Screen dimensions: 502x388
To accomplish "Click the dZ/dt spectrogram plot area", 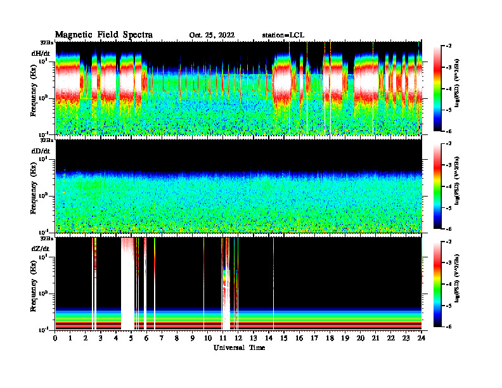I will [x=238, y=283].
